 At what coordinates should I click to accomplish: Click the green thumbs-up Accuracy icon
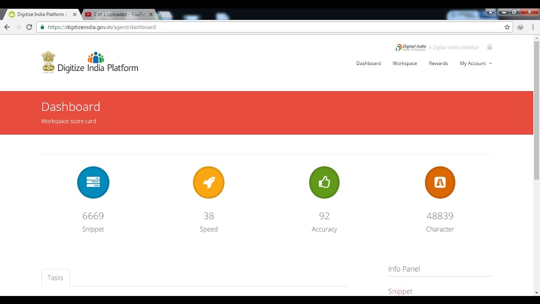pyautogui.click(x=324, y=182)
